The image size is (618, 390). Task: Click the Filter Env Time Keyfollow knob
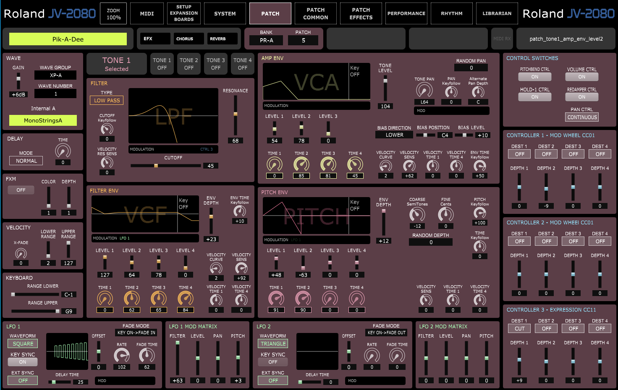click(240, 211)
